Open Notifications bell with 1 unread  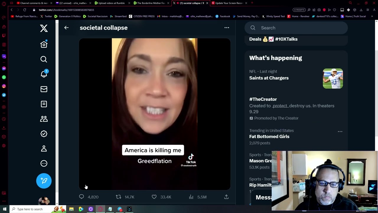[x=44, y=74]
